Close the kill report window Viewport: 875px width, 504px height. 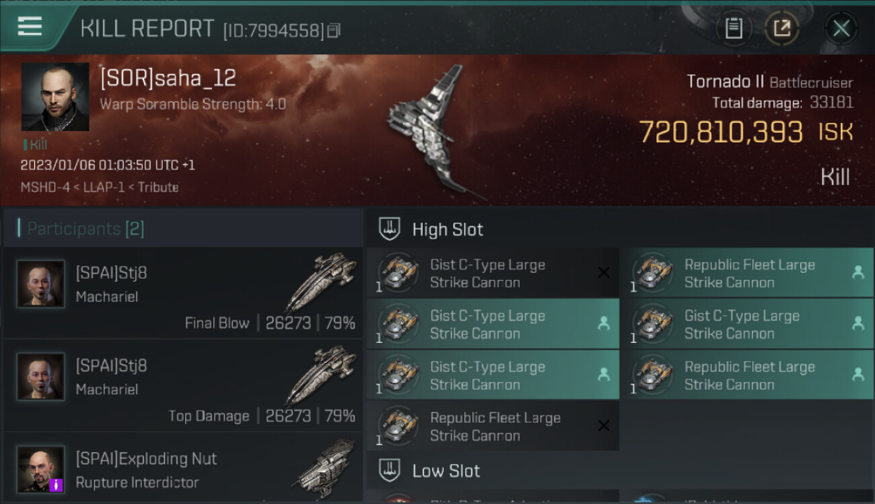click(x=841, y=29)
